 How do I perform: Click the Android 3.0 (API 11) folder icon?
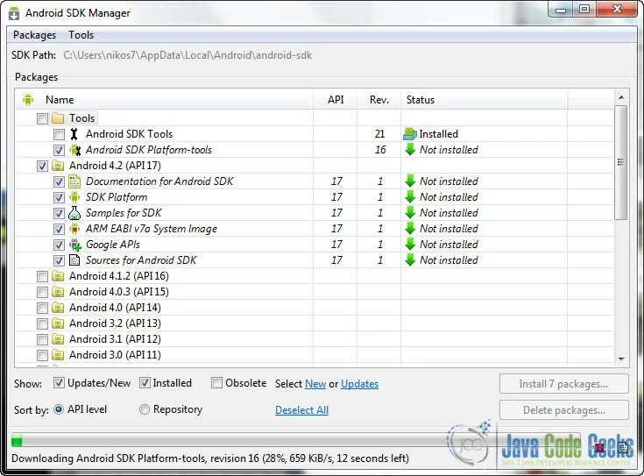(x=58, y=355)
